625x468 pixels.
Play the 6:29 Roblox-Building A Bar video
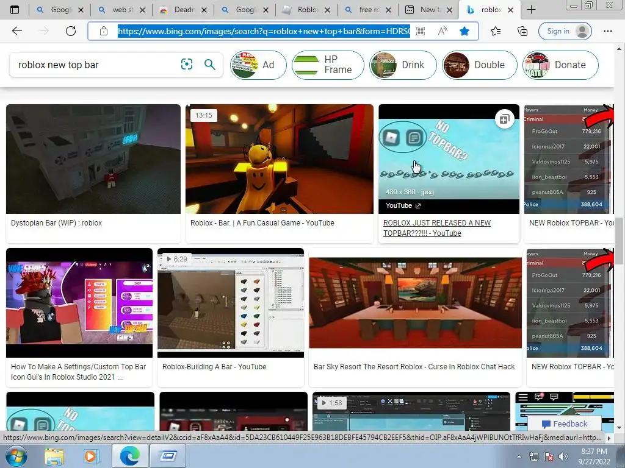(x=230, y=302)
